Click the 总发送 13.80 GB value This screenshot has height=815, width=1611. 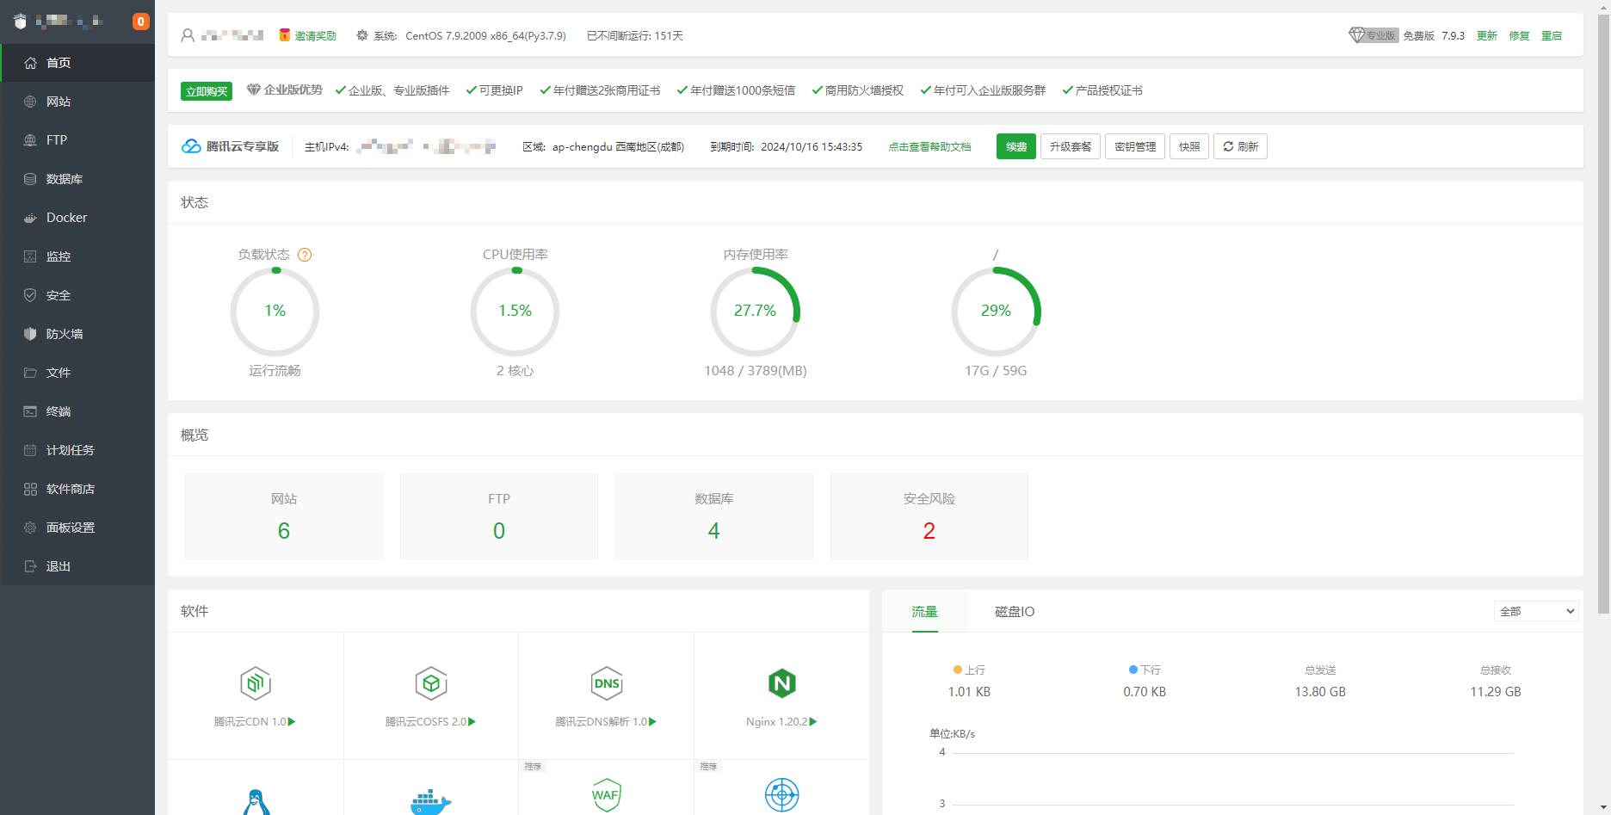[x=1320, y=692]
